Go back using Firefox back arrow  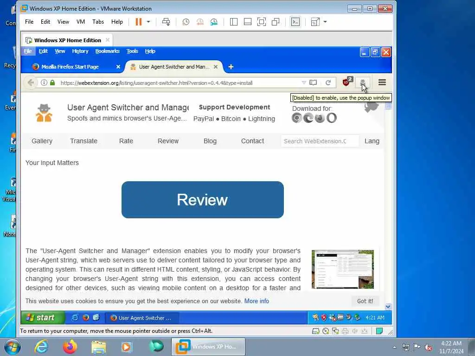click(x=31, y=83)
